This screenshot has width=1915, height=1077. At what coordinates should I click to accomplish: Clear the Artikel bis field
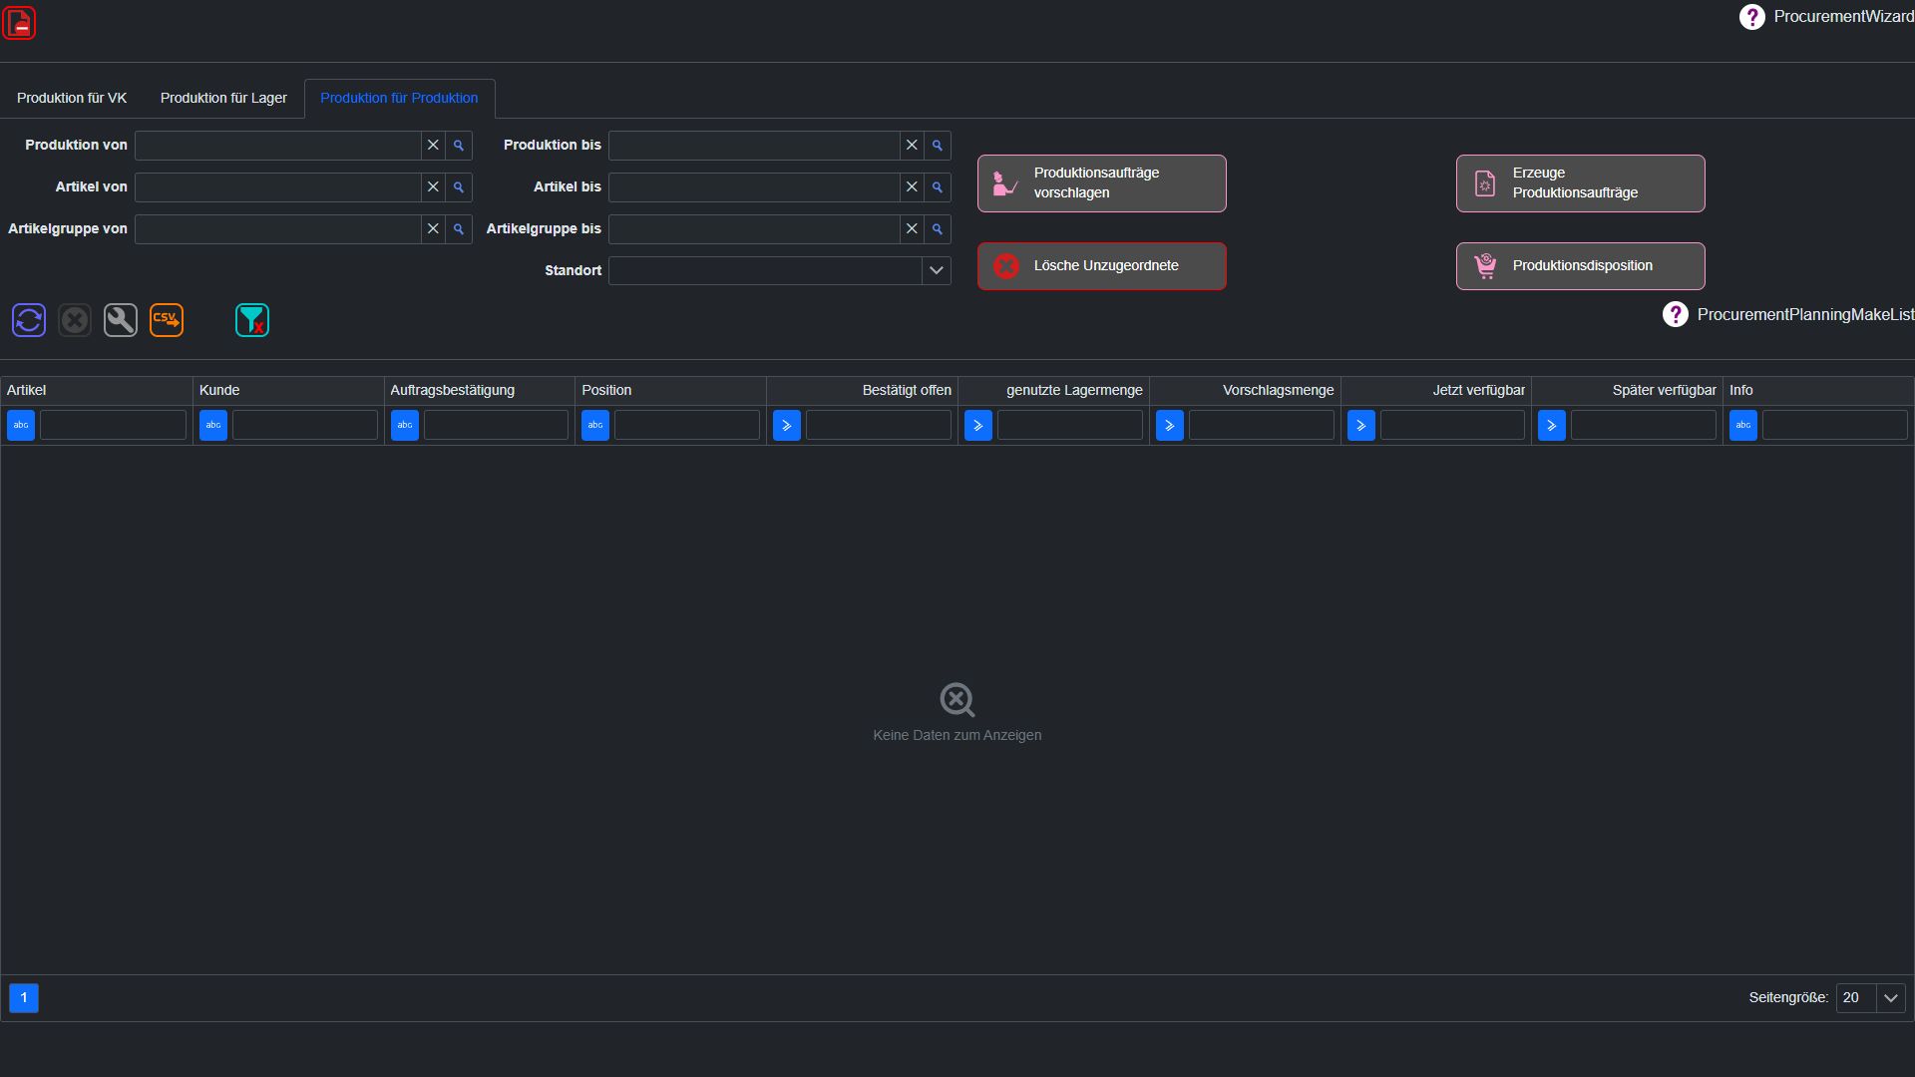(x=912, y=187)
